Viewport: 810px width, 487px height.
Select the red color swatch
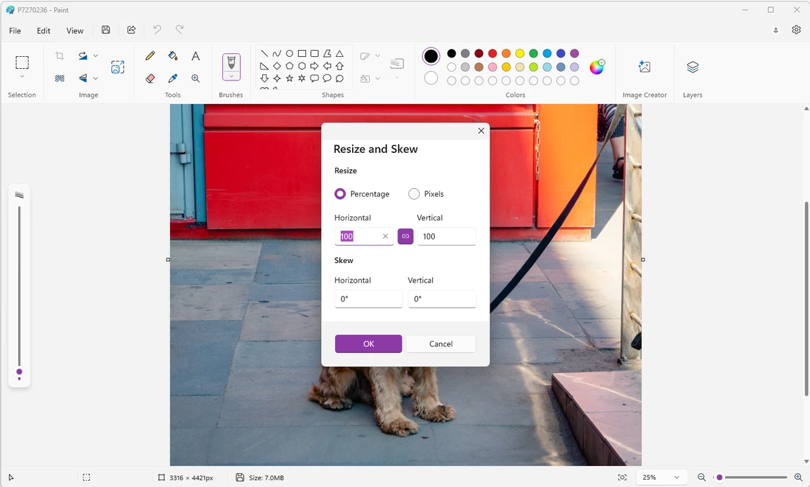(x=492, y=53)
